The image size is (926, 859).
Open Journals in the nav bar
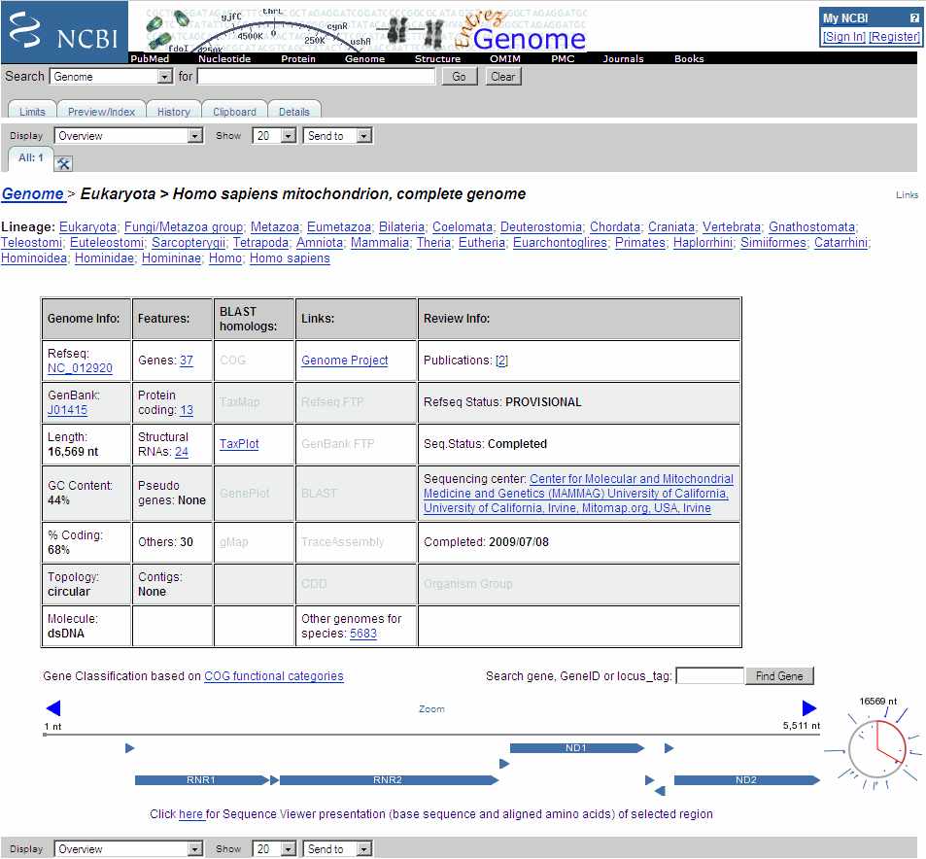[623, 58]
